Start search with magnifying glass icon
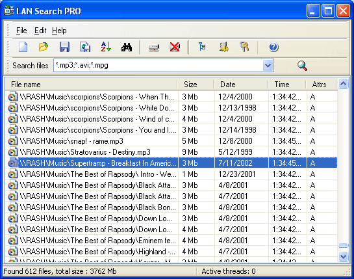 coord(302,66)
